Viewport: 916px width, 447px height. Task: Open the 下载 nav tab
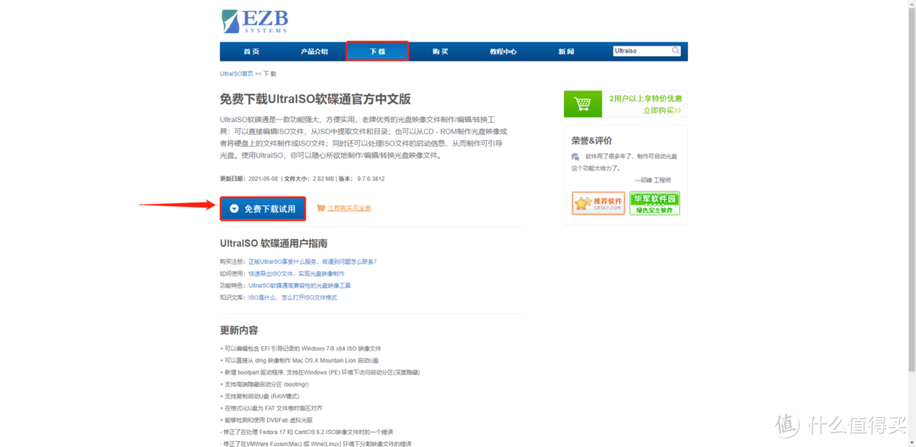[x=377, y=52]
